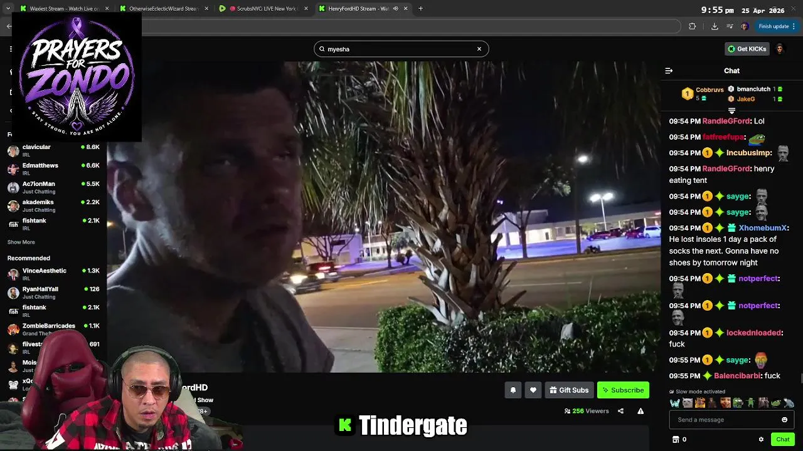
Task: Open the browser downloads icon
Action: tap(715, 26)
